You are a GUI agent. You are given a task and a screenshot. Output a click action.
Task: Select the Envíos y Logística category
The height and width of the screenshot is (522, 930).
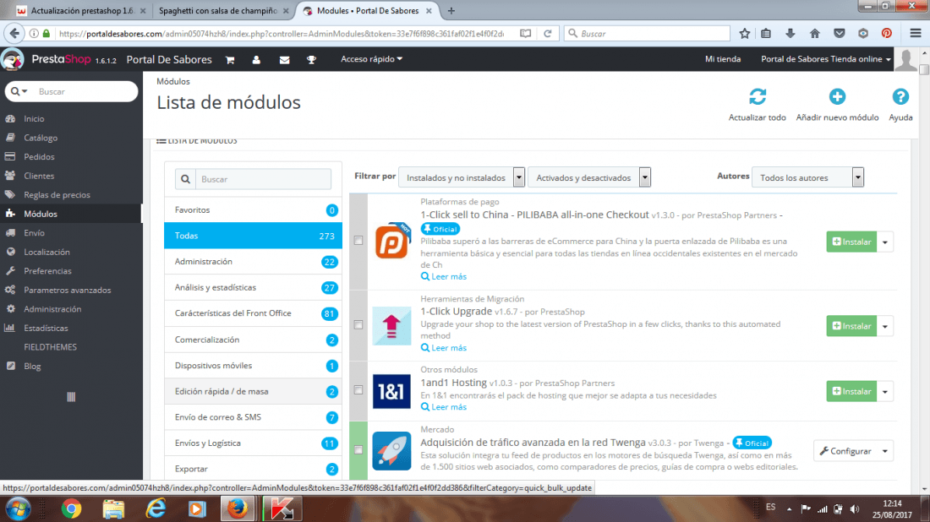(x=254, y=443)
